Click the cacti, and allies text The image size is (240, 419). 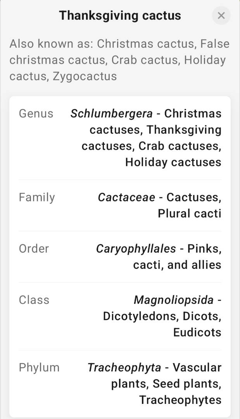point(177,265)
